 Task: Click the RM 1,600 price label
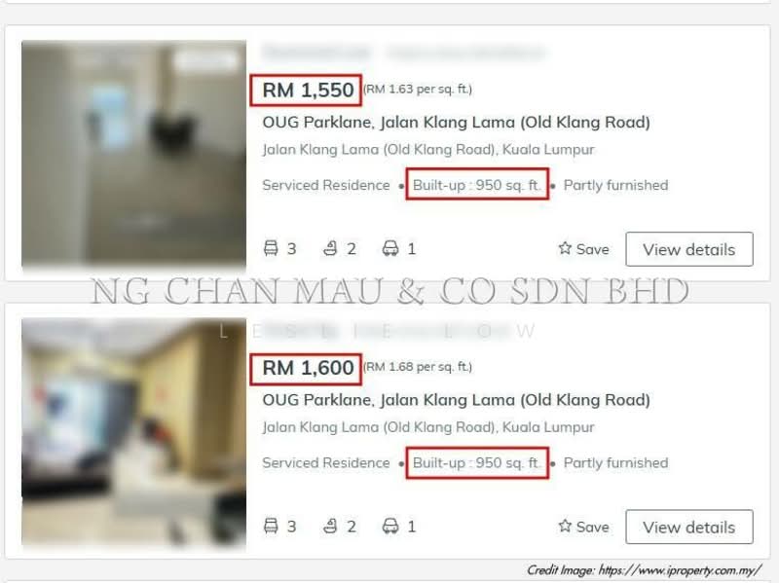(308, 368)
